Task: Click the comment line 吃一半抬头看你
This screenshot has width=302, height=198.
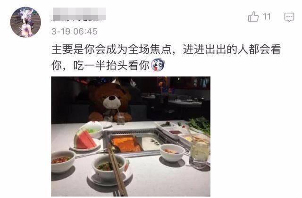Action: (111, 66)
